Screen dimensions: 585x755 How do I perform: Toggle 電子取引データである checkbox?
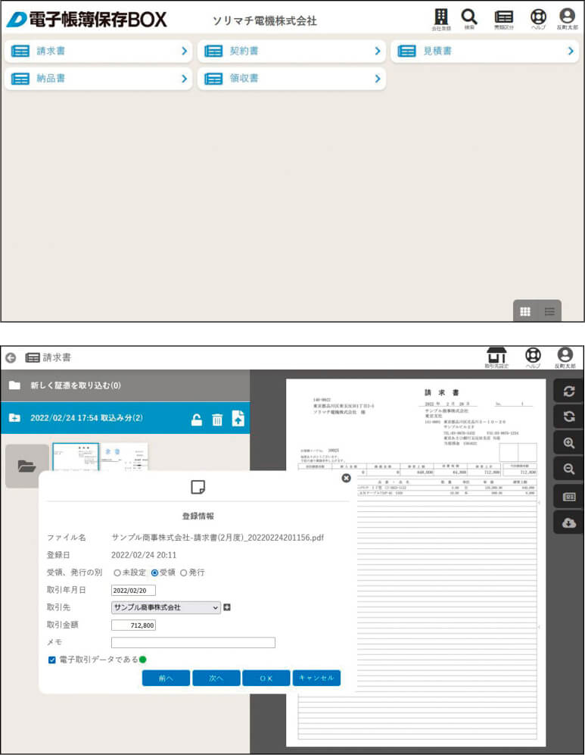[x=52, y=660]
